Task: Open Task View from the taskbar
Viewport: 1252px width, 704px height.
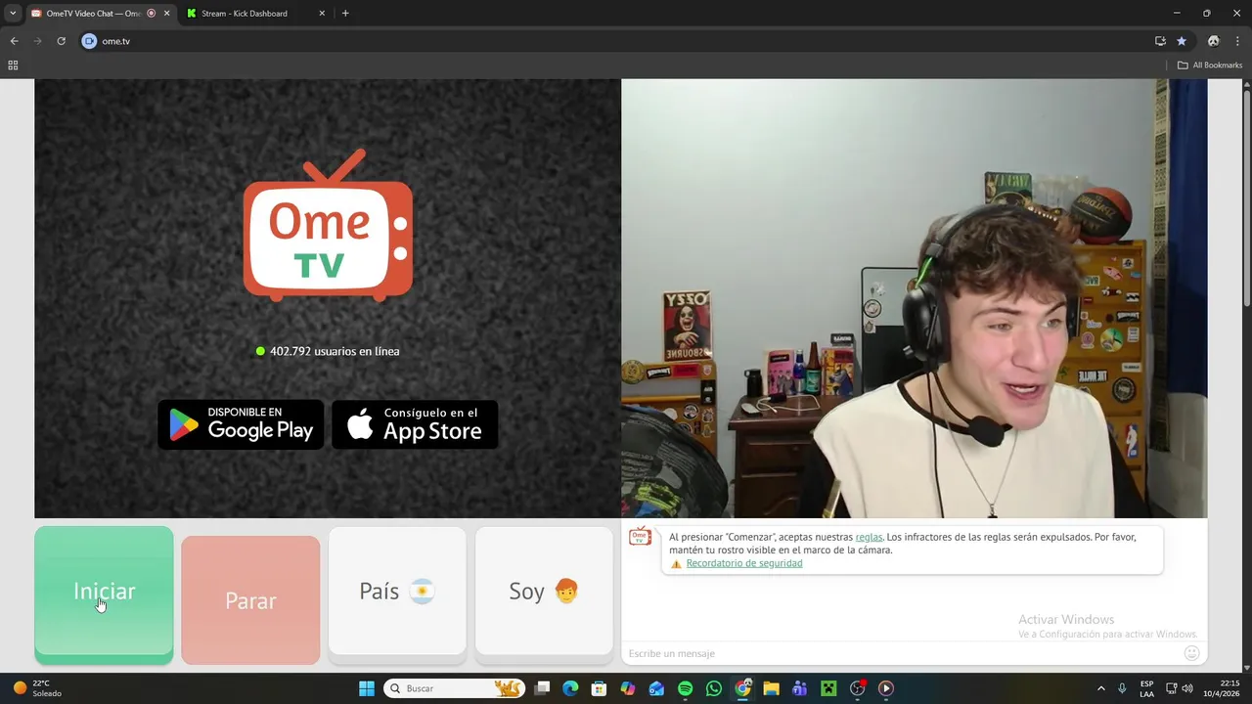Action: 543,688
